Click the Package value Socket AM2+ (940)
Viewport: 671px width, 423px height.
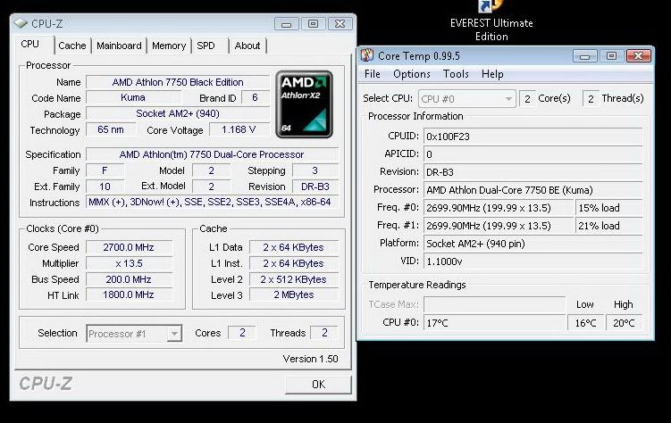click(178, 113)
